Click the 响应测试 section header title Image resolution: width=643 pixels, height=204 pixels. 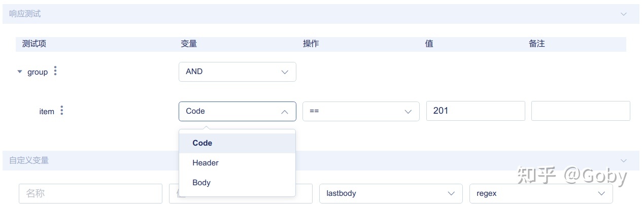pos(25,14)
